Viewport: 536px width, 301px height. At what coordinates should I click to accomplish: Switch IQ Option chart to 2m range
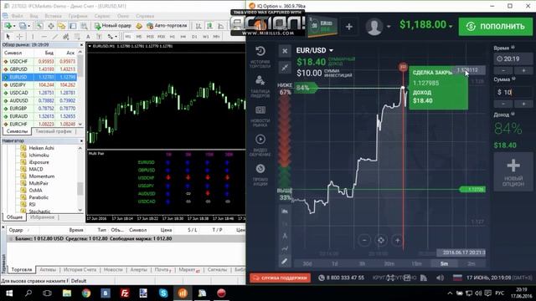[x=472, y=264]
